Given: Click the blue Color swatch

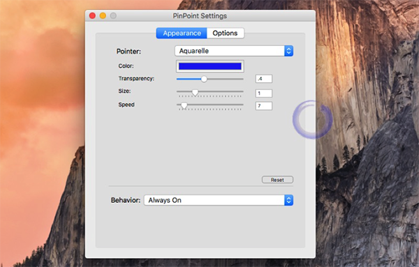Looking at the screenshot, I should click(209, 66).
